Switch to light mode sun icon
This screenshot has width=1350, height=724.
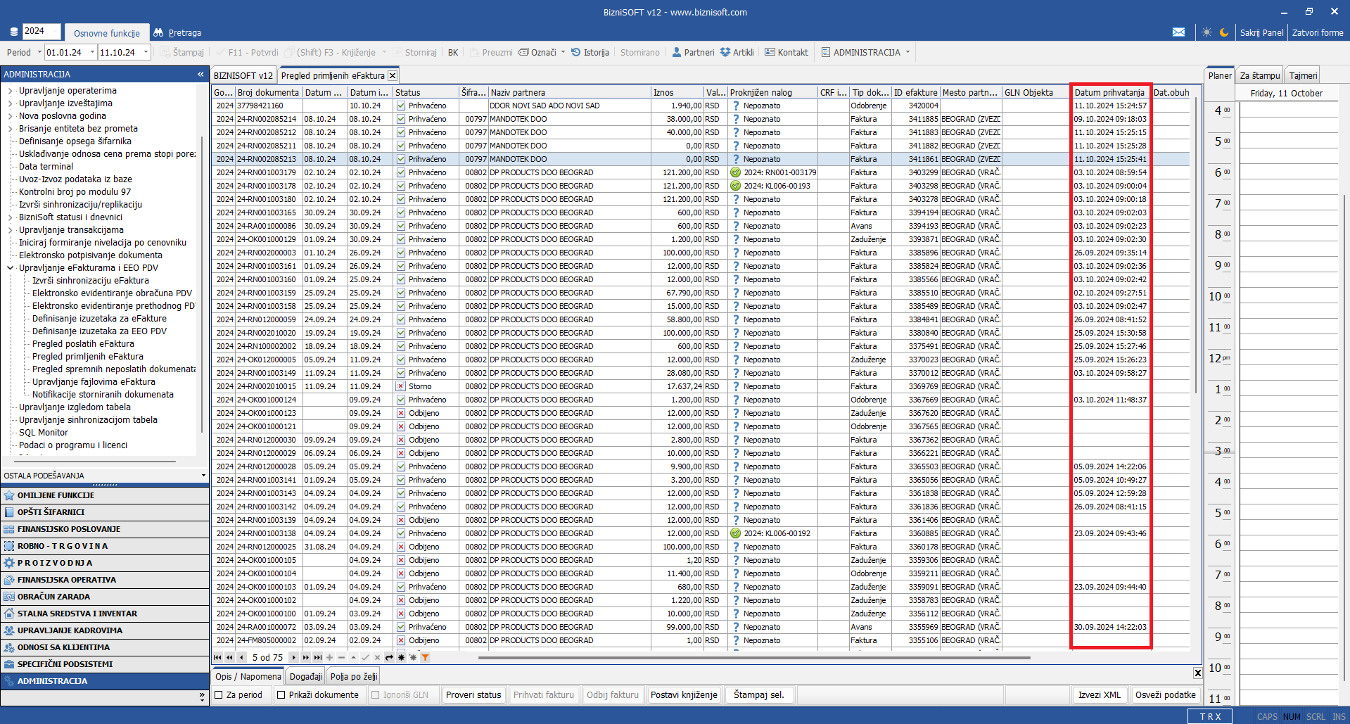[x=1207, y=32]
